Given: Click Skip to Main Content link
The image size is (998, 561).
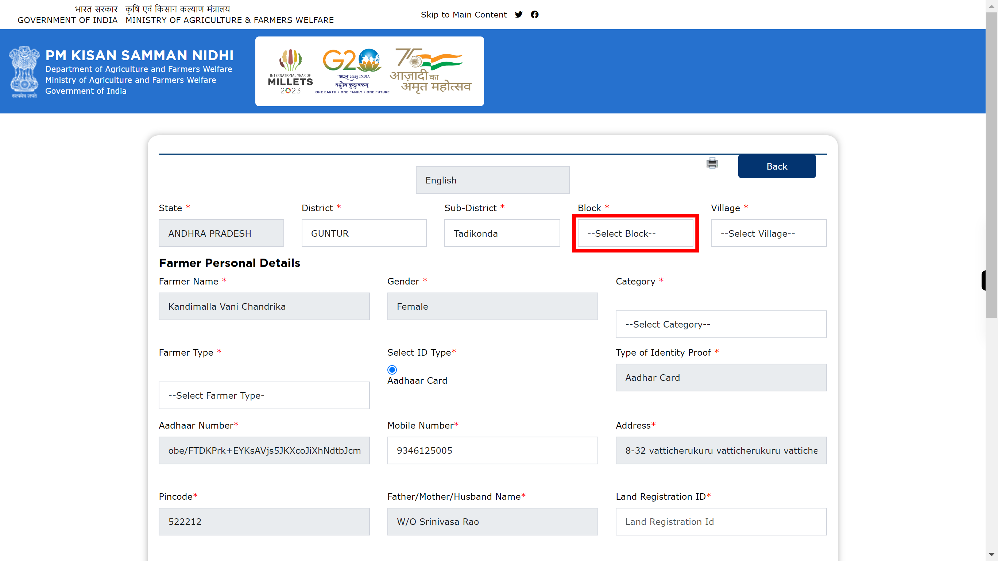Looking at the screenshot, I should point(463,14).
